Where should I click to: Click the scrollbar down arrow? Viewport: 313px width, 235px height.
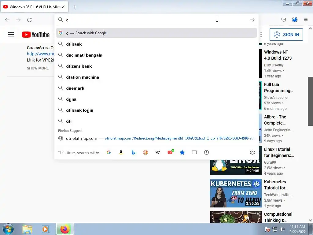tap(310, 220)
